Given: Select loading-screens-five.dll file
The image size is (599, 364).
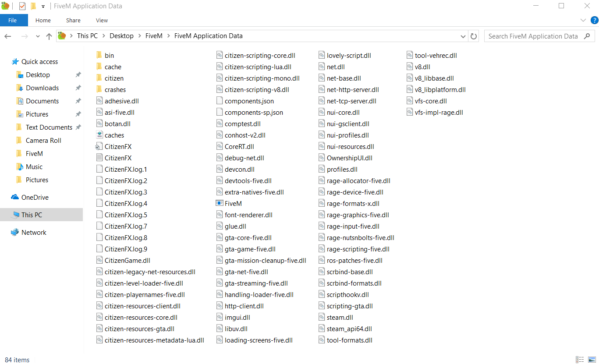Looking at the screenshot, I should click(x=254, y=340).
